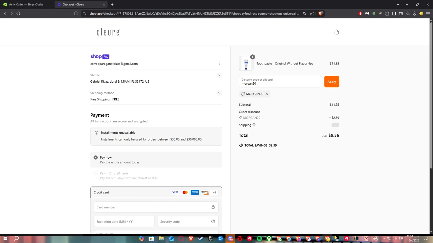This screenshot has width=433, height=243.
Task: Click the $9.56 total amount
Action: coord(334,135)
